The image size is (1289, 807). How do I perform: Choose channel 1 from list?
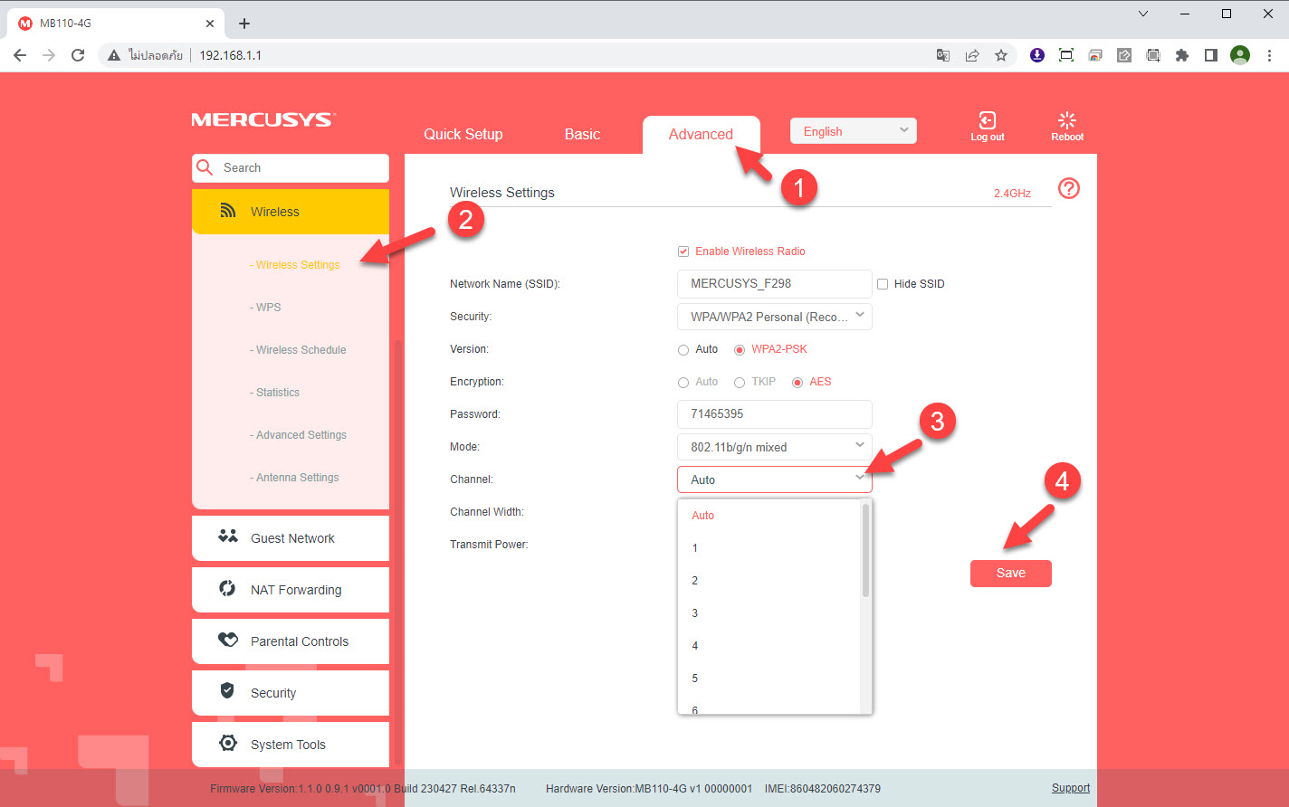[769, 548]
